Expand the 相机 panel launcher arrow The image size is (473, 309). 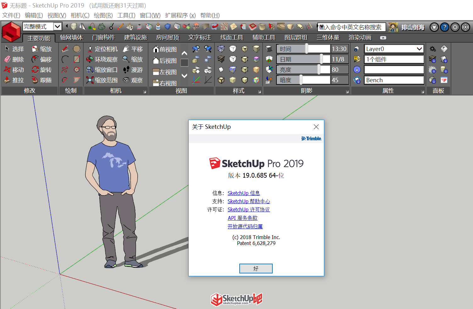[x=145, y=92]
